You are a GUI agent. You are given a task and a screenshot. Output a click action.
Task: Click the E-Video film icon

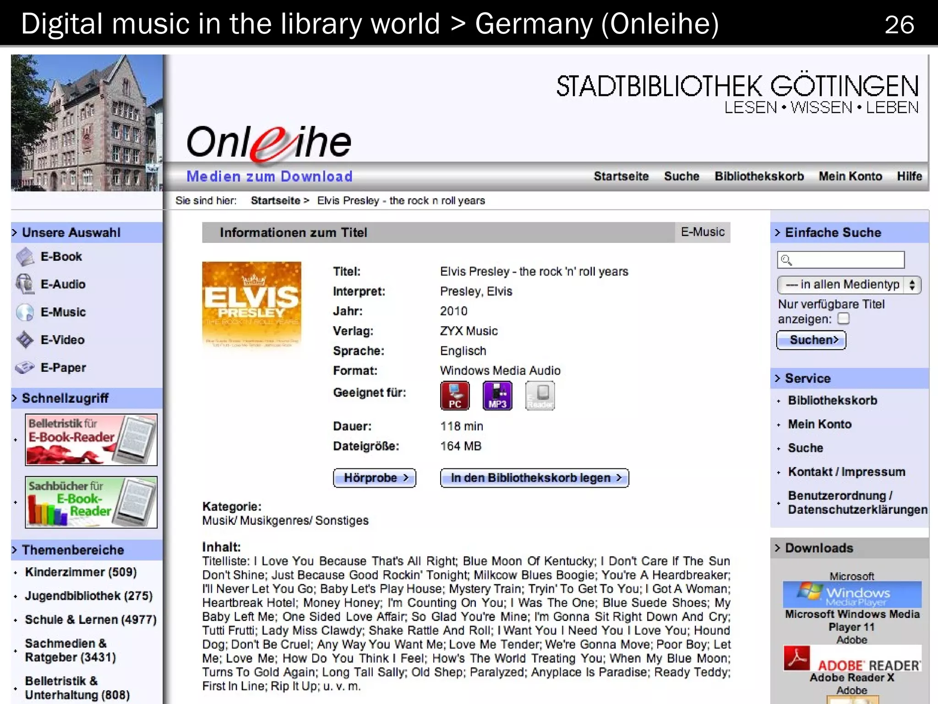point(25,340)
